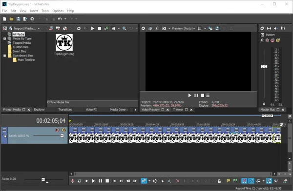Image resolution: width=293 pixels, height=191 pixels.
Task: Toggle Dim Output in Master Bus
Action: [x=276, y=28]
